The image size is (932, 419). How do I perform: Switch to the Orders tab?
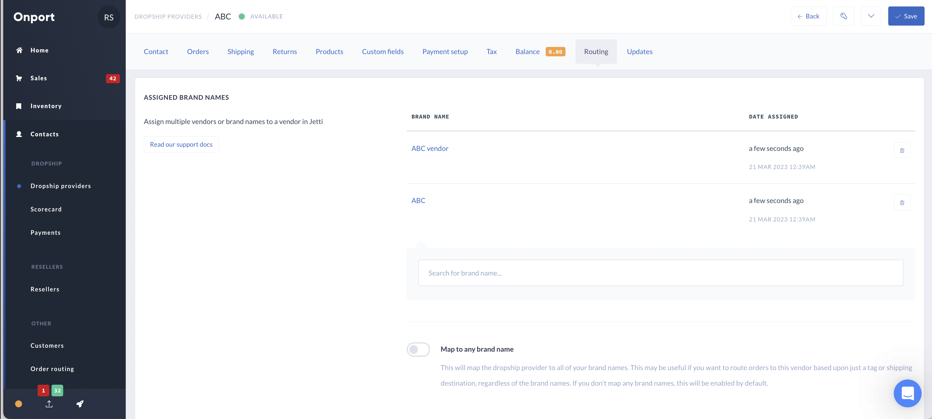click(198, 52)
